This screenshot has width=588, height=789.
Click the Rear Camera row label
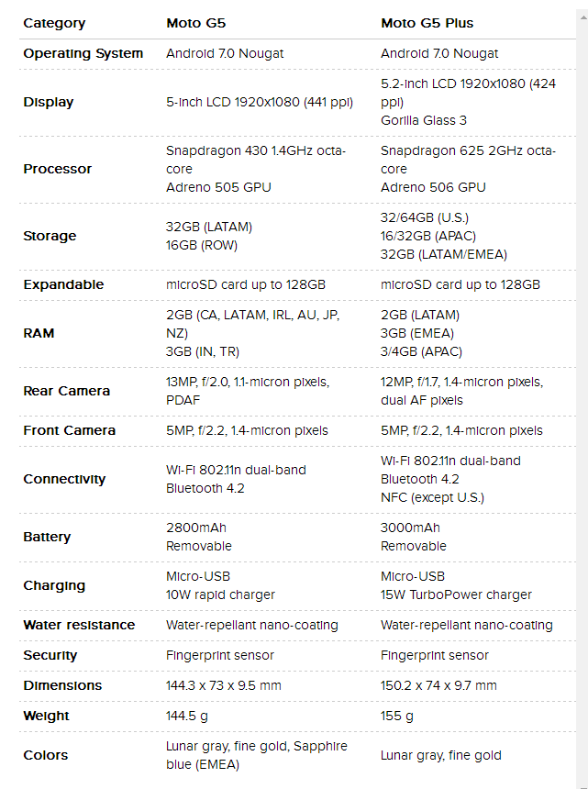coord(67,391)
